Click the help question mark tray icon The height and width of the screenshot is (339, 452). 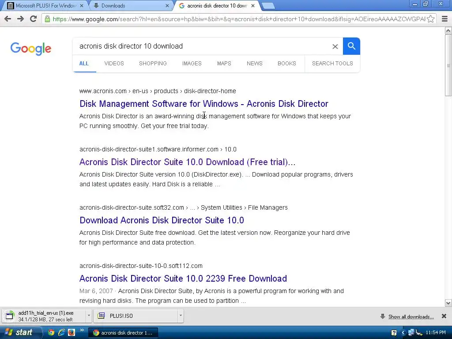tap(394, 333)
